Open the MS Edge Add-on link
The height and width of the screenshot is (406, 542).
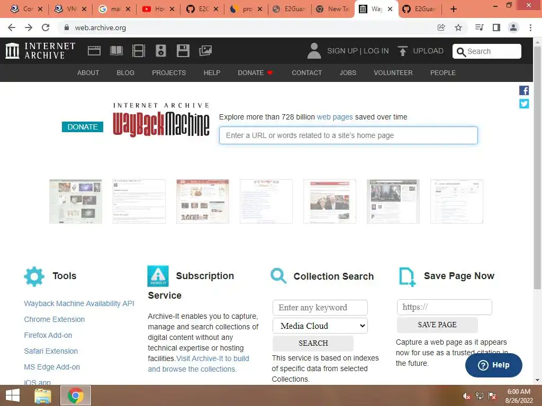click(52, 367)
